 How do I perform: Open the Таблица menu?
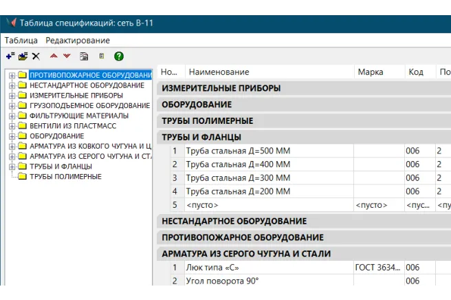pos(21,41)
